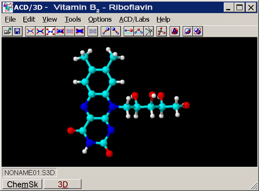
Task: Switch to thick sticks display mode
Action: point(40,31)
